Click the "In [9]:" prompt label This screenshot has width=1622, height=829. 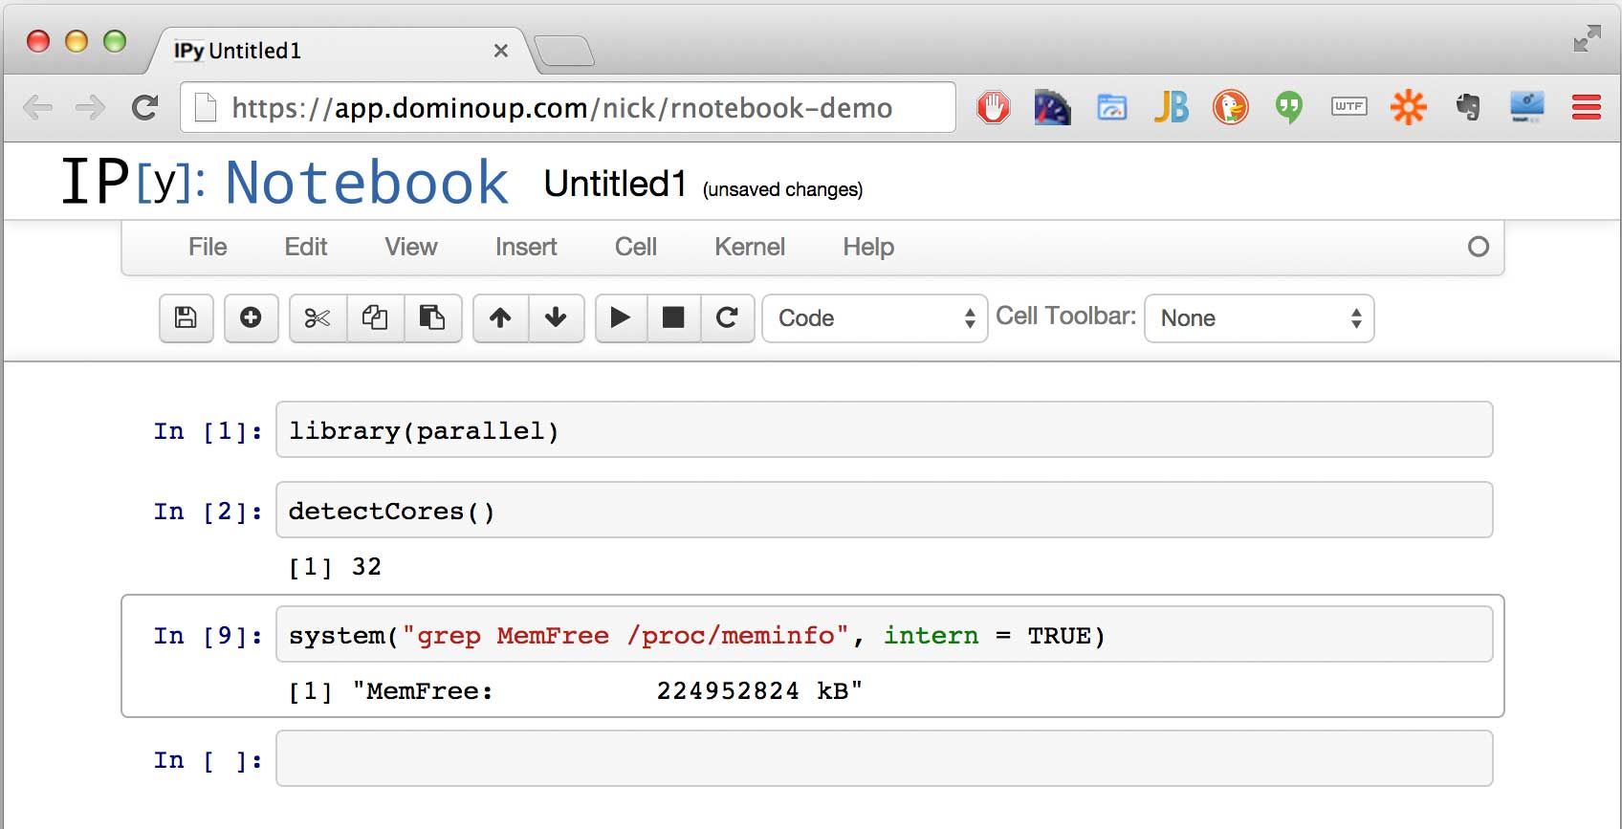pyautogui.click(x=208, y=636)
